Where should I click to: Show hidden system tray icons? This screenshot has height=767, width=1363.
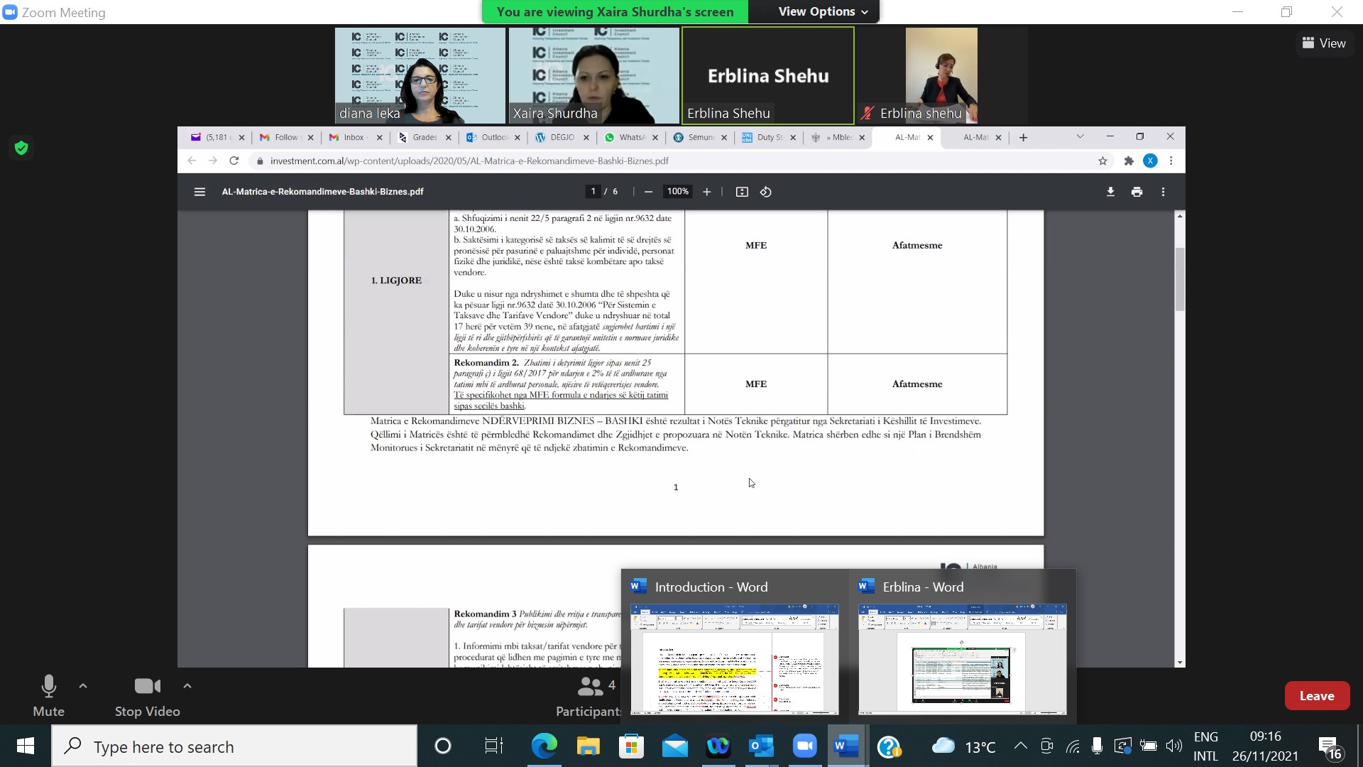coord(1020,746)
